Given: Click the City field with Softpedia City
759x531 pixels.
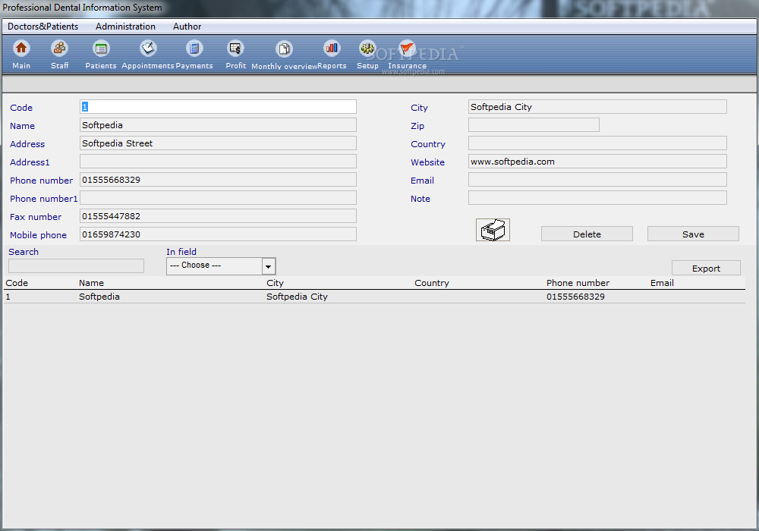Looking at the screenshot, I should [x=597, y=107].
